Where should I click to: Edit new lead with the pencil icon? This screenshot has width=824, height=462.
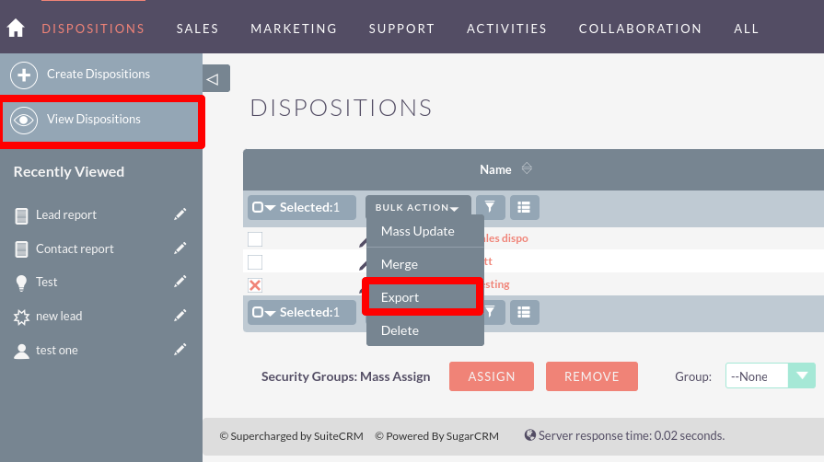[x=180, y=316]
